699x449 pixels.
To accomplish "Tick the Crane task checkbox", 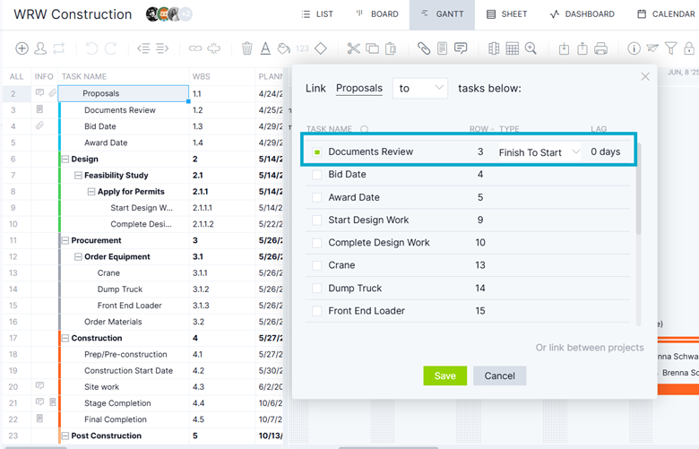I will (317, 265).
